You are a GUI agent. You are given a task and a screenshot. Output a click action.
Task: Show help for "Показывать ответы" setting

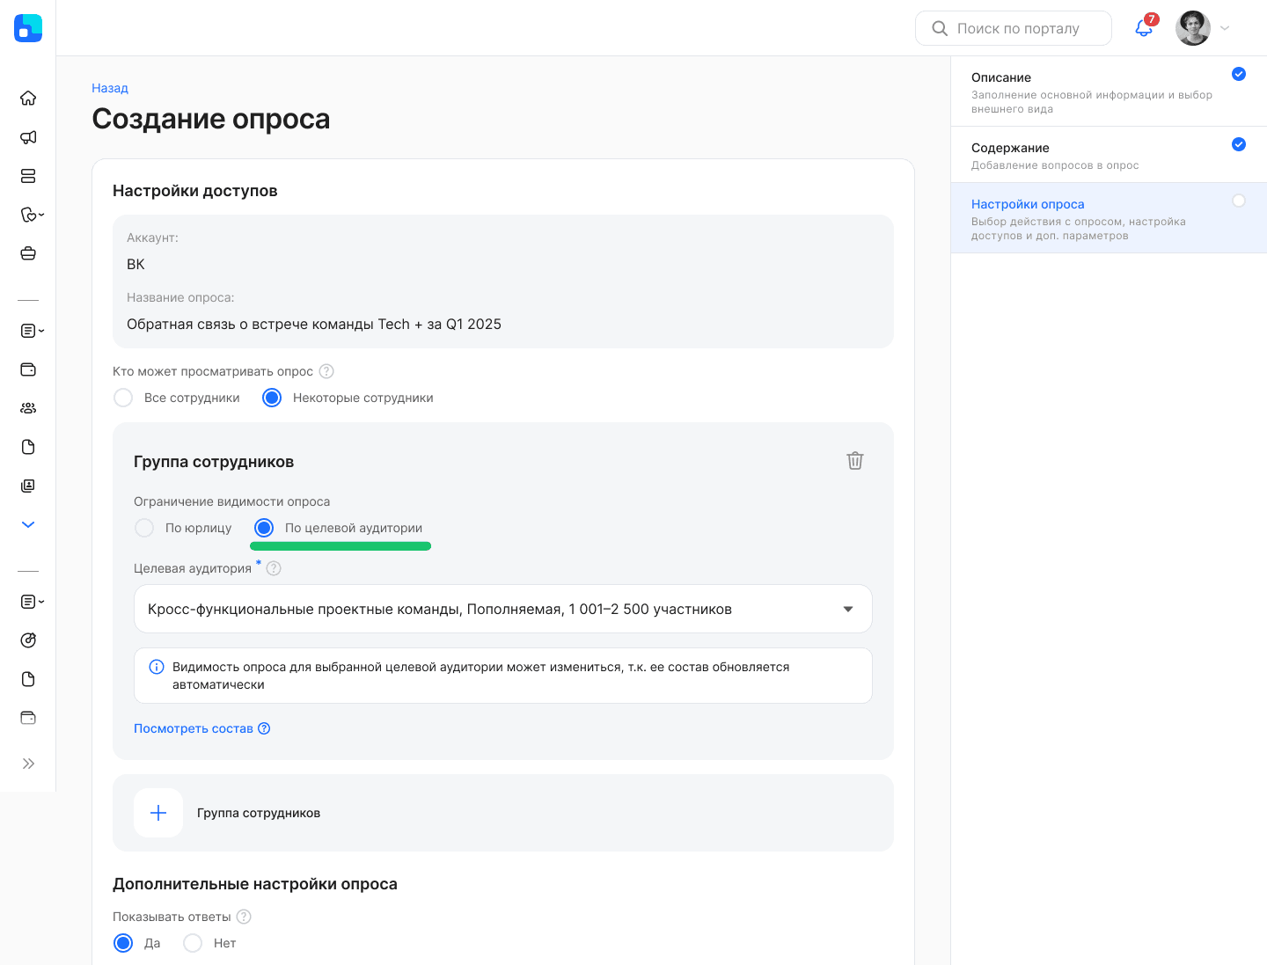(244, 917)
